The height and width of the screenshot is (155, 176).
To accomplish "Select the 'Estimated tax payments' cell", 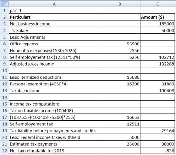I will tap(54, 144).
